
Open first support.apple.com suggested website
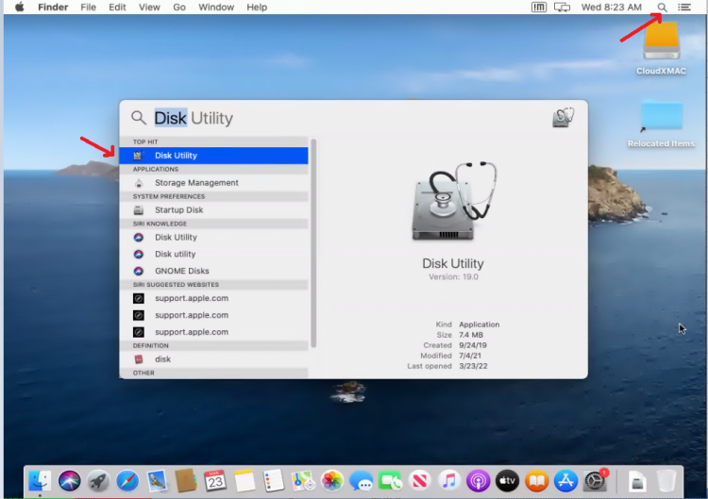213,298
